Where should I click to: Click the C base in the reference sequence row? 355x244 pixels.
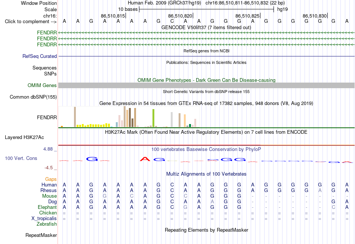(172, 21)
